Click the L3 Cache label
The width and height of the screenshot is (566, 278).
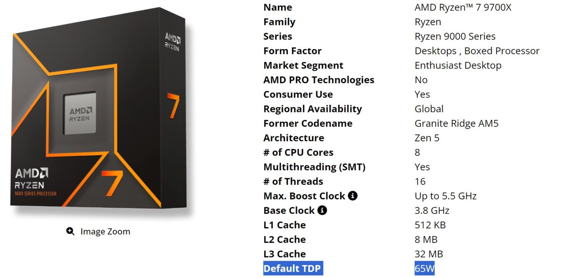pyautogui.click(x=284, y=254)
